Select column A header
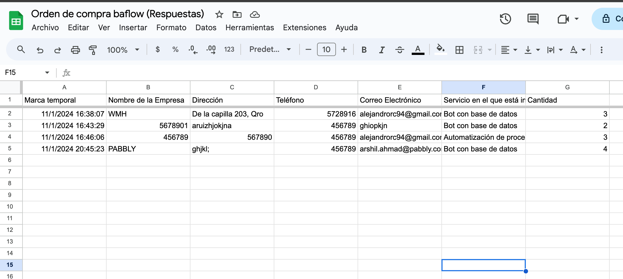Image resolution: width=623 pixels, height=279 pixels. (x=64, y=87)
